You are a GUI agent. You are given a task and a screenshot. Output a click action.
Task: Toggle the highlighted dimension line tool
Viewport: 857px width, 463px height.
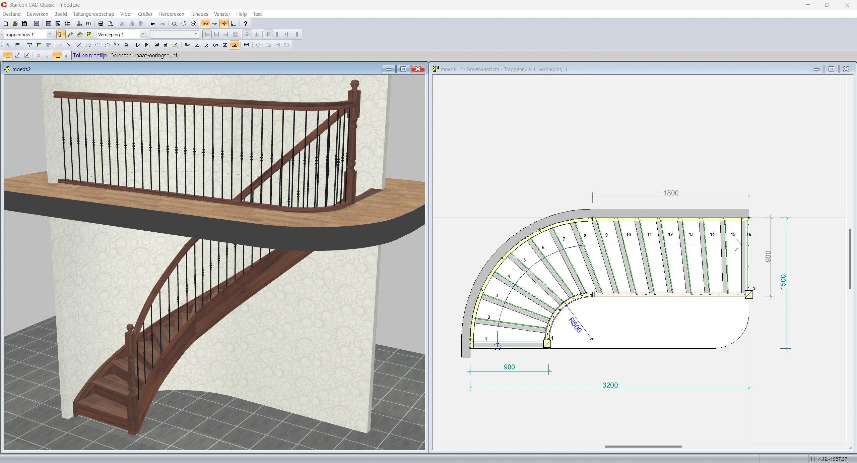coord(235,45)
